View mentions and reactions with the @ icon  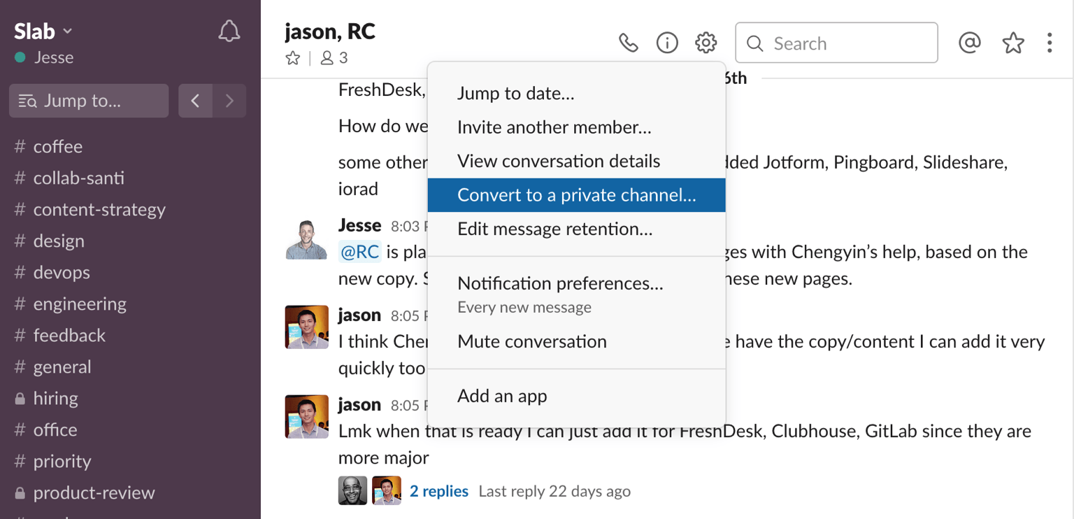coord(969,42)
